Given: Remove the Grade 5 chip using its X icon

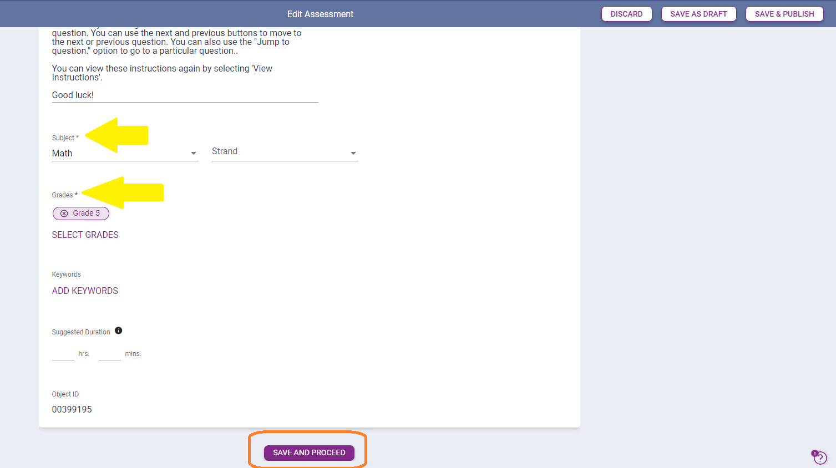Looking at the screenshot, I should point(64,213).
